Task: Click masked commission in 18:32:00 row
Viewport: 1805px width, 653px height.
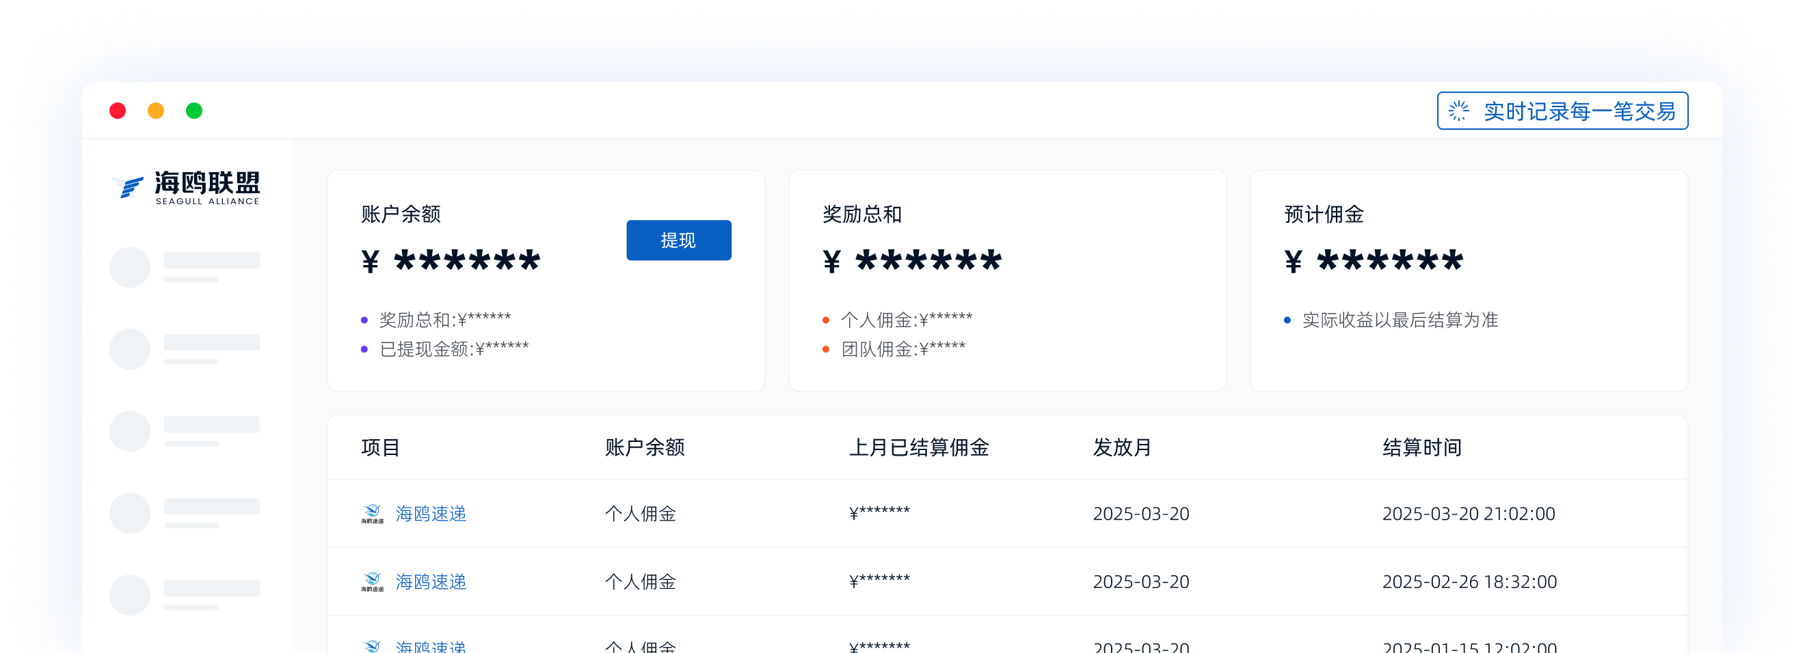Action: tap(879, 581)
